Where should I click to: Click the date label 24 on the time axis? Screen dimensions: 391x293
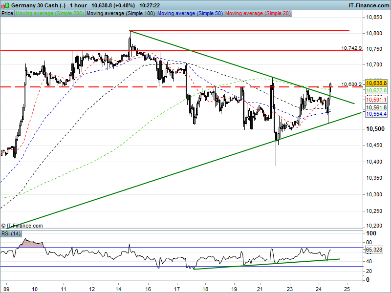pos(319,289)
